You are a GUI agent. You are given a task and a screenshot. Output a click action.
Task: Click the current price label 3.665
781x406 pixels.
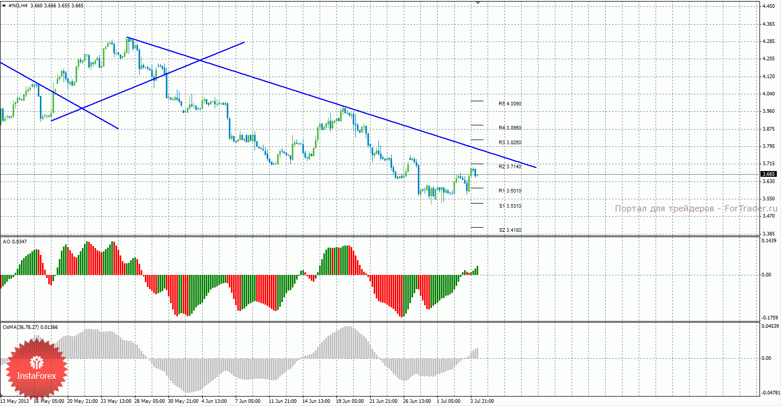tap(768, 174)
